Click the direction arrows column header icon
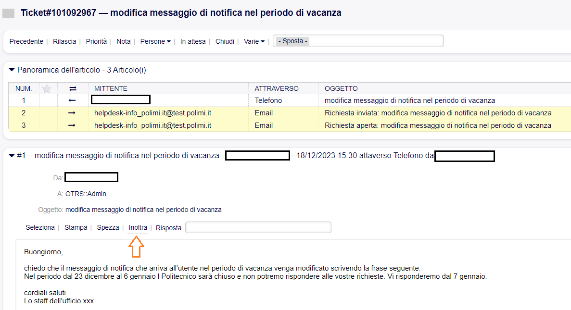The image size is (571, 310). (x=73, y=88)
